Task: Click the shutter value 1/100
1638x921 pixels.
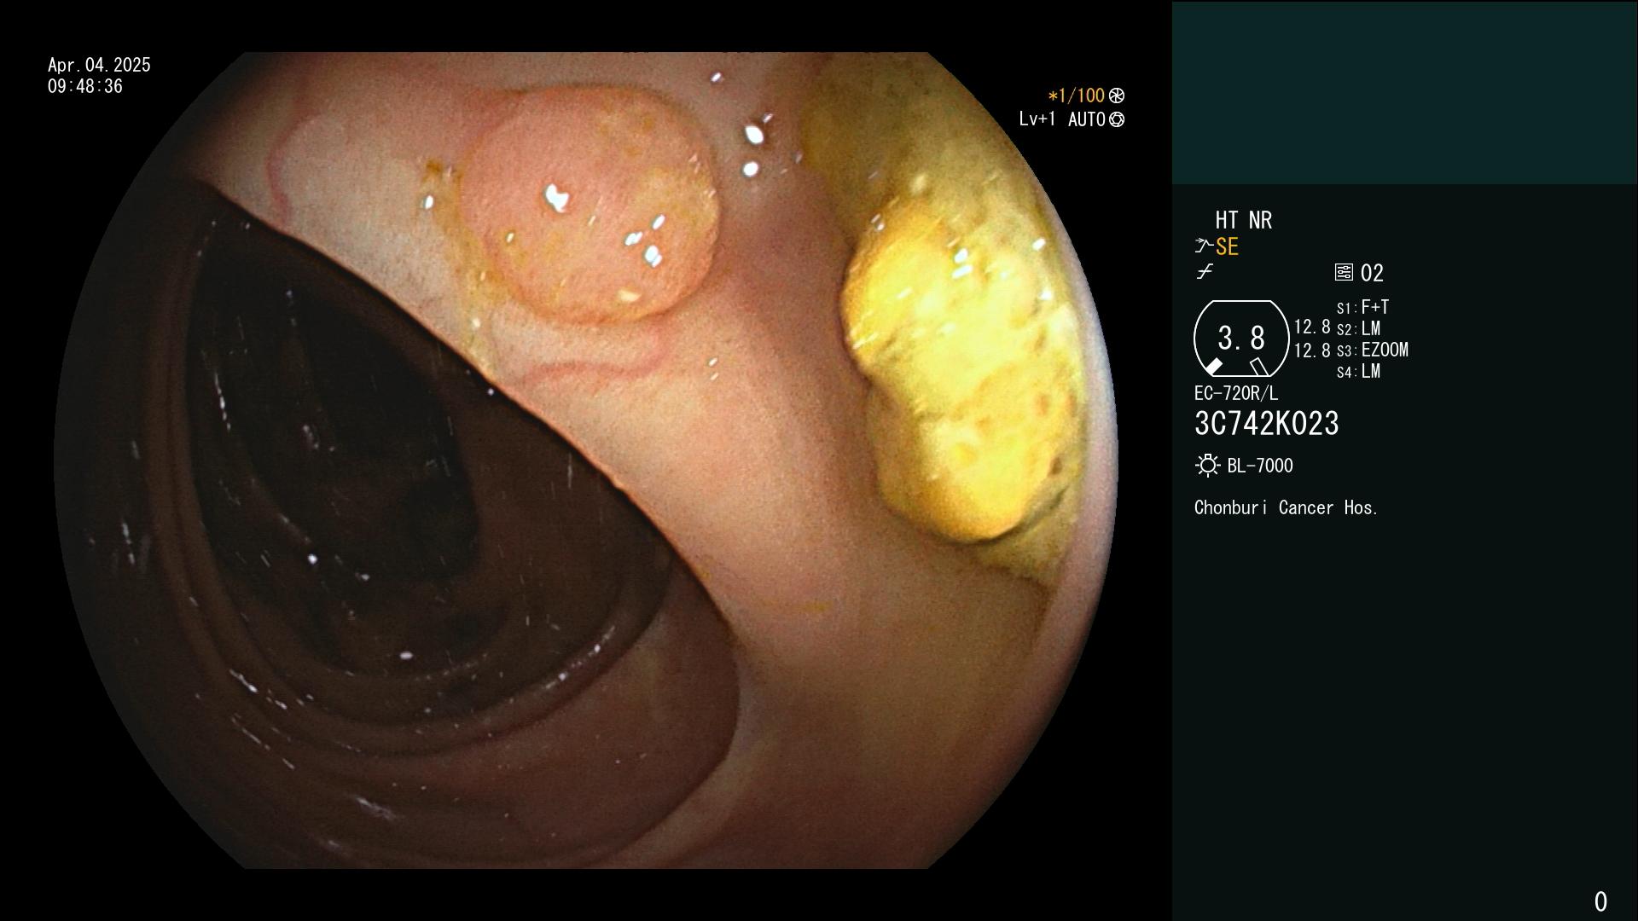Action: click(1076, 96)
